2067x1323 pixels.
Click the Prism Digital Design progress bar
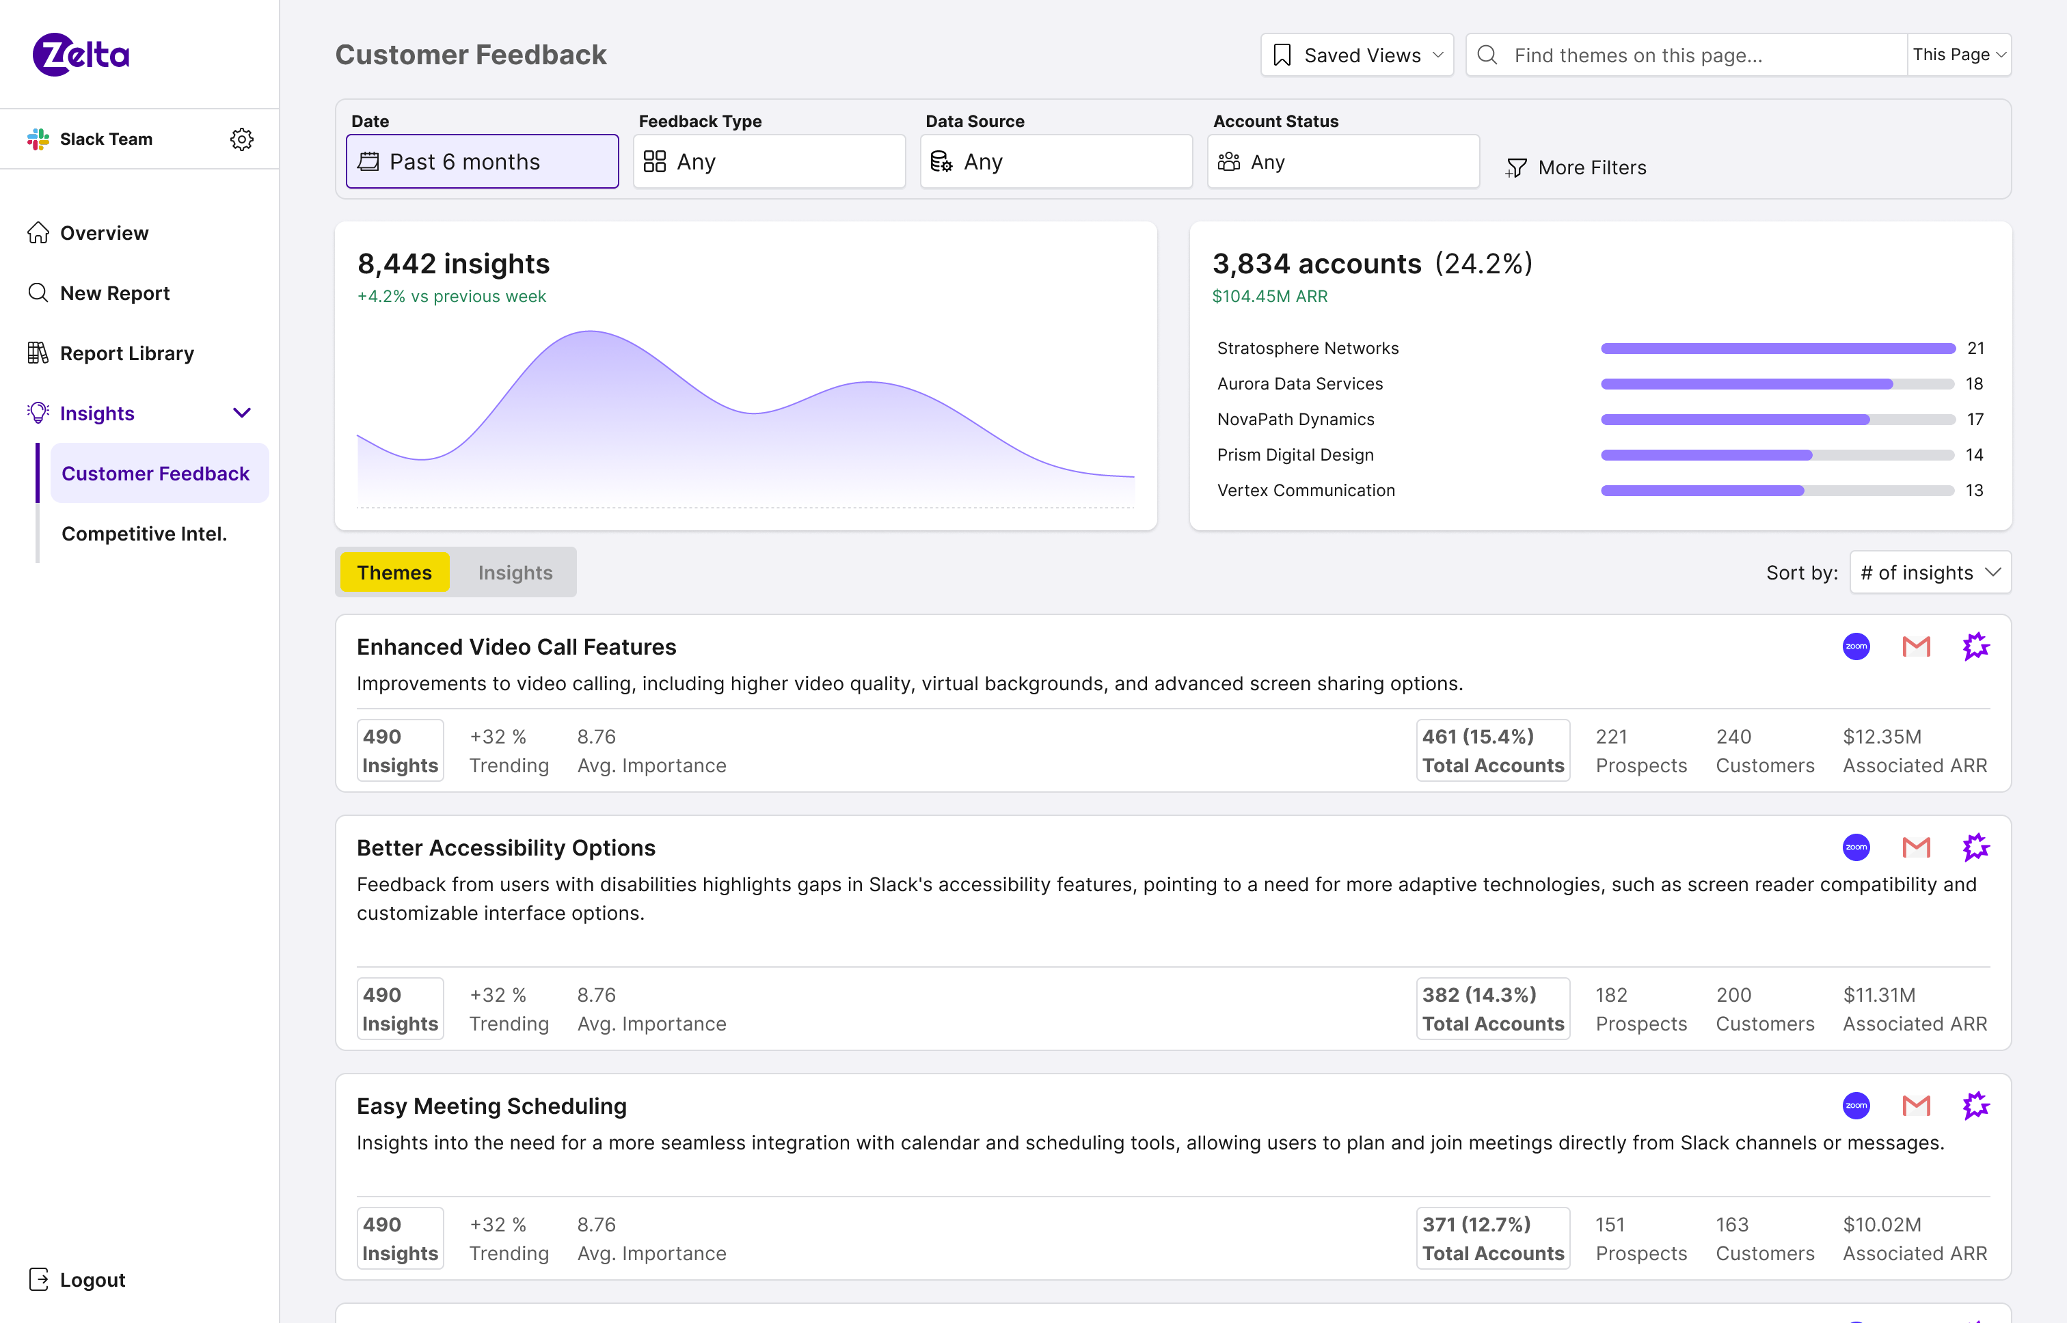(x=1777, y=455)
